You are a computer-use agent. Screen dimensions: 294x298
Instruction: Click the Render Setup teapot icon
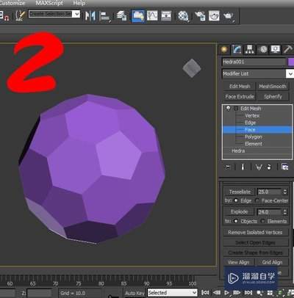click(x=200, y=16)
